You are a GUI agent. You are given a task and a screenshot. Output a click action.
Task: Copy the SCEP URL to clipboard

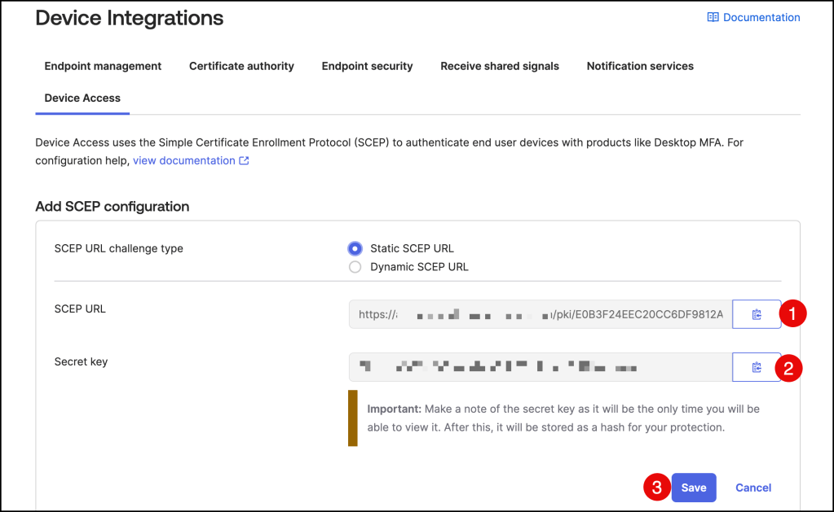[x=756, y=314]
